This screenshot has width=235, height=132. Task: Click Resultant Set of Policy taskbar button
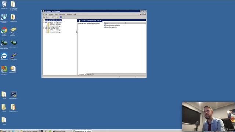[x=82, y=131]
